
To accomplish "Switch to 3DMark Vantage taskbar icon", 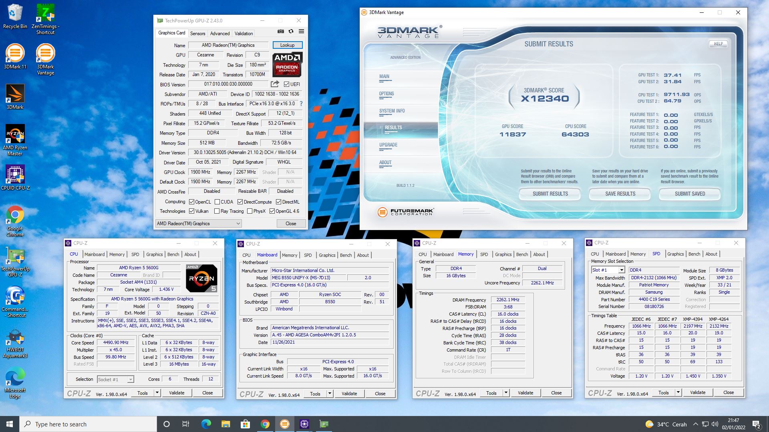I will [284, 424].
